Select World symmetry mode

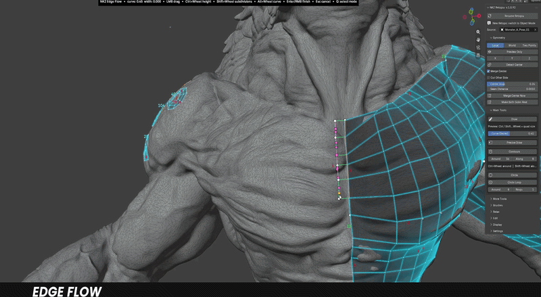(x=512, y=45)
